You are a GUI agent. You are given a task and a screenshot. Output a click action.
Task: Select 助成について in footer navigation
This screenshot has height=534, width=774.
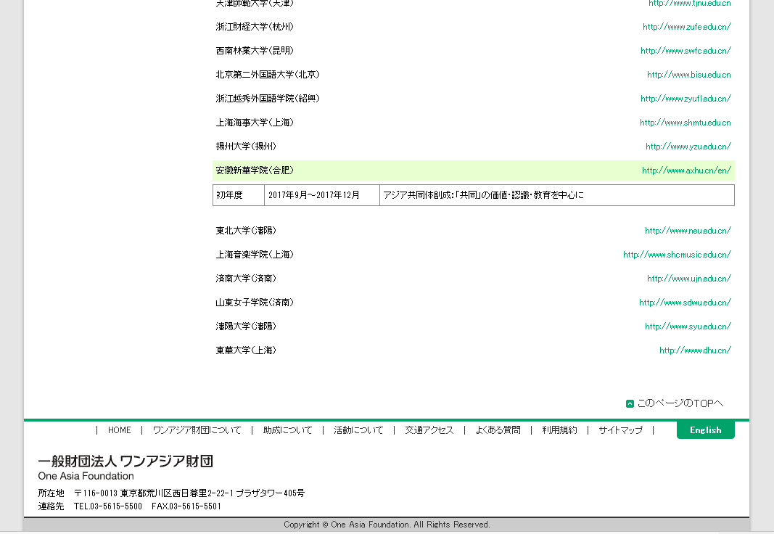287,430
